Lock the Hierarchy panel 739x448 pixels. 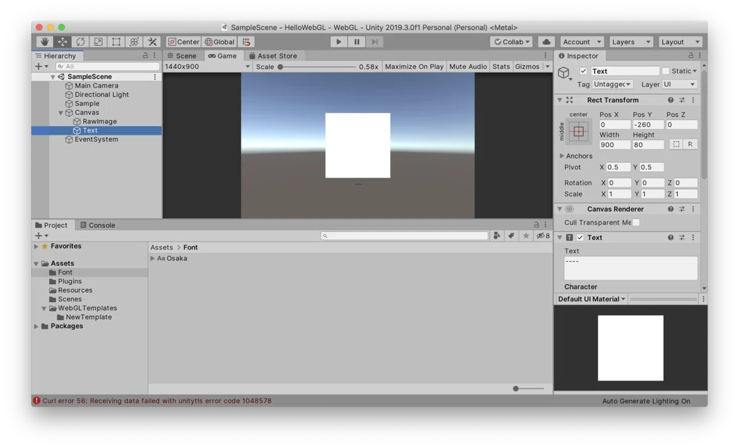[x=145, y=55]
